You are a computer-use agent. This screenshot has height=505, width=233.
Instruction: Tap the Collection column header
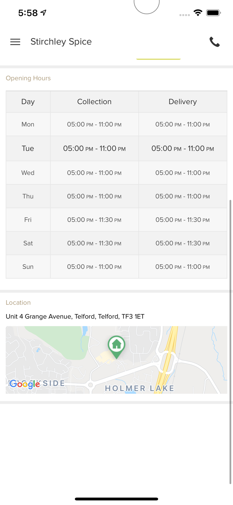[94, 102]
